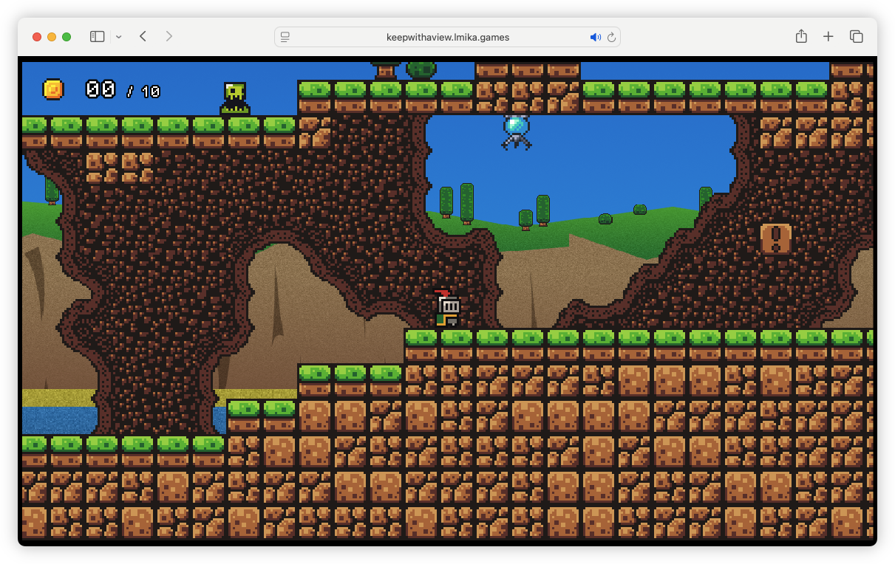
Task: Click the address bar showing keepwithaview.lmika.games
Action: (x=447, y=37)
